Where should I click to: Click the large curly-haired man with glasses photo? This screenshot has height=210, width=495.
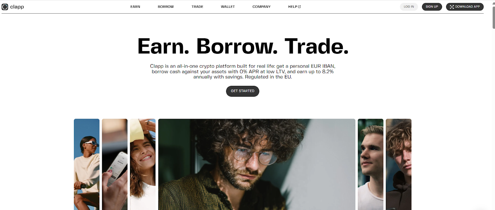(257, 164)
